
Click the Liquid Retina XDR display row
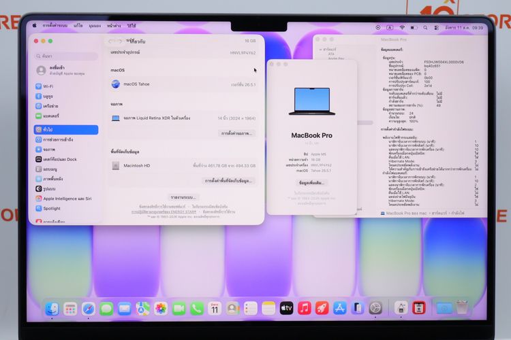[x=183, y=118]
